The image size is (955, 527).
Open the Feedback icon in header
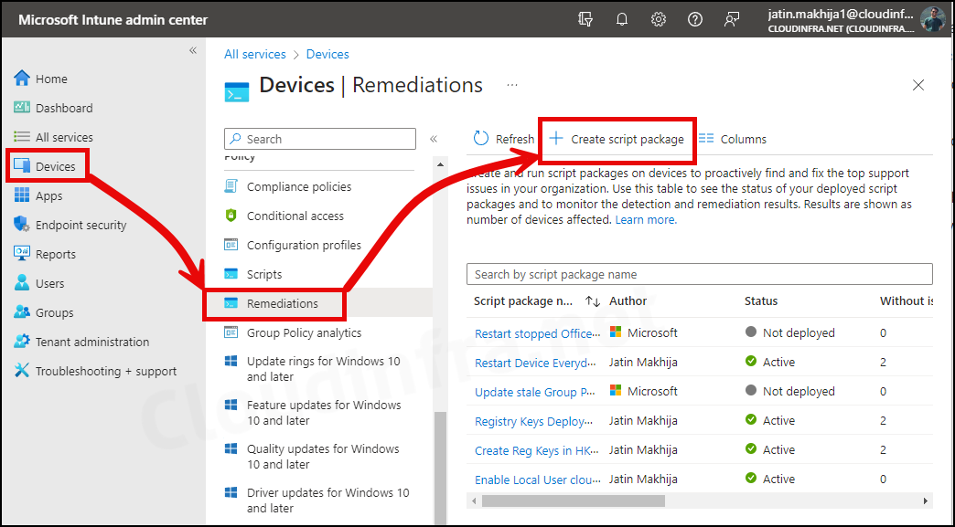(732, 19)
